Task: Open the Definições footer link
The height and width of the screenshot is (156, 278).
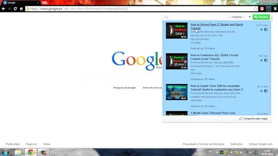Action: (236, 144)
